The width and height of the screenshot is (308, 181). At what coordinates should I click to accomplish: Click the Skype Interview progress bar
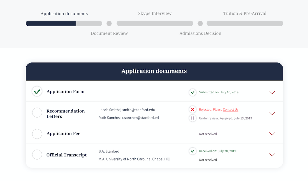155,23
